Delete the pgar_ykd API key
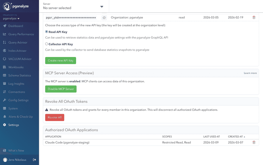 pos(254,17)
